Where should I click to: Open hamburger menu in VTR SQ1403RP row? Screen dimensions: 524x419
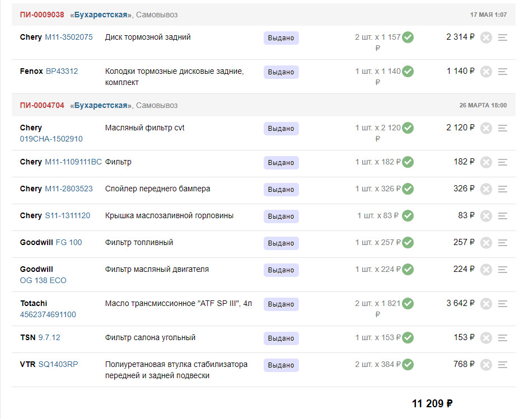503,365
